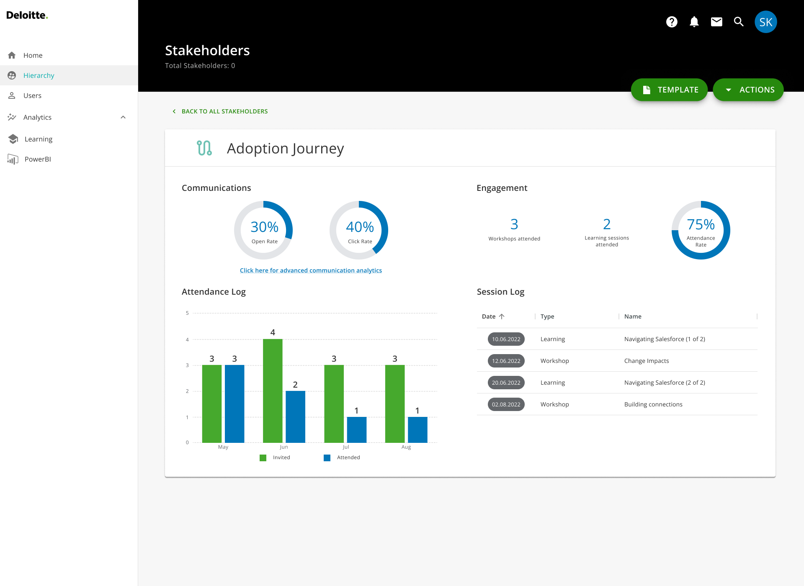Open the mail envelope icon
Image resolution: width=804 pixels, height=586 pixels.
click(716, 22)
